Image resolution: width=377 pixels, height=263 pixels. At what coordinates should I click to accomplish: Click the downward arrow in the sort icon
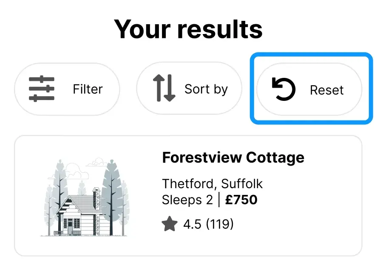coord(169,89)
